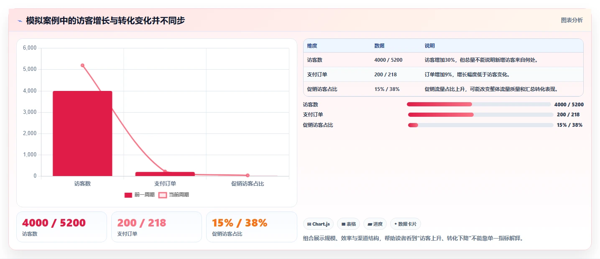The width and height of the screenshot is (600, 259).
Task: Click the 促销访客占比 x-axis label on the chart
Action: [248, 184]
